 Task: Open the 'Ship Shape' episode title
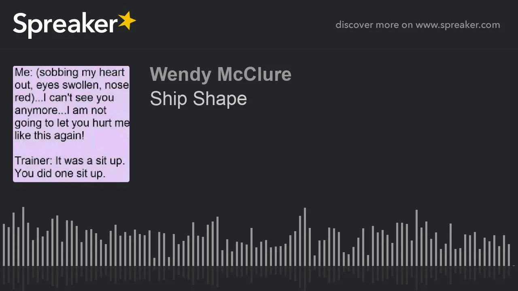pos(198,99)
